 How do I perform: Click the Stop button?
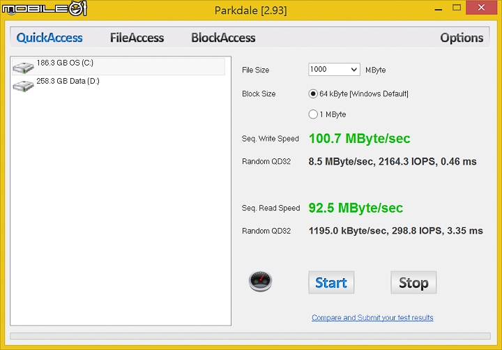(x=413, y=282)
